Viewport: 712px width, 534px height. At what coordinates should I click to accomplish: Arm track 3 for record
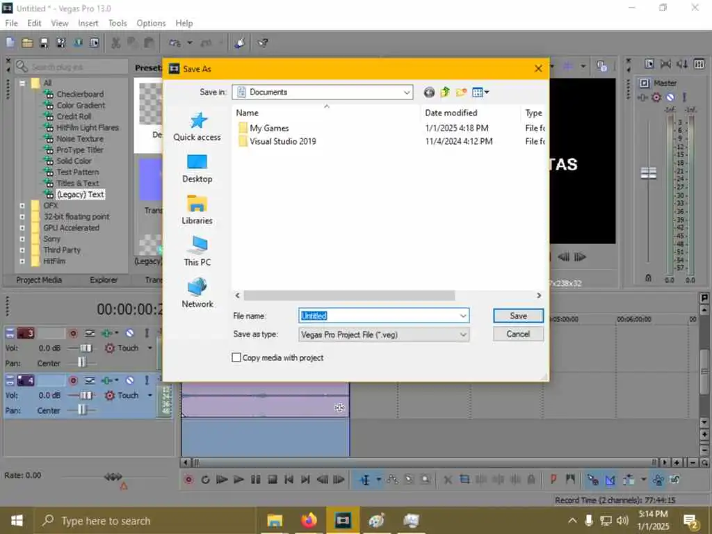(x=72, y=334)
